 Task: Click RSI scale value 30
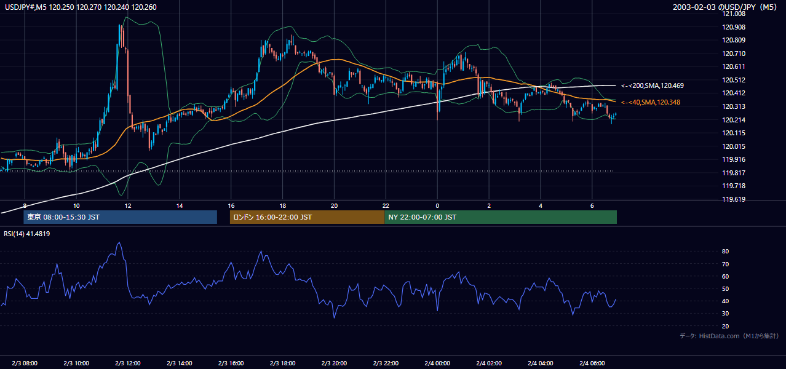726,314
